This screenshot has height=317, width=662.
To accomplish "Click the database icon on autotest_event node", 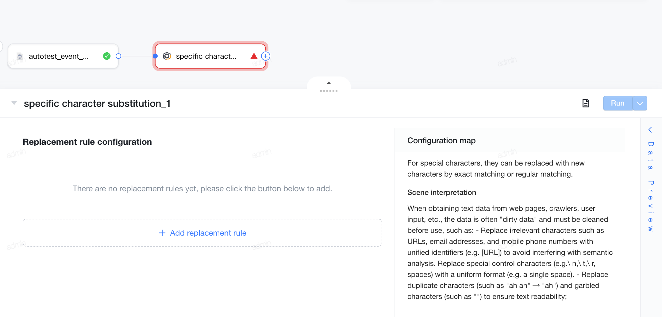I will click(20, 56).
